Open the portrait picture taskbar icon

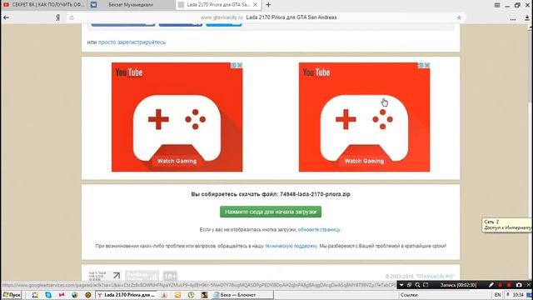[204, 295]
